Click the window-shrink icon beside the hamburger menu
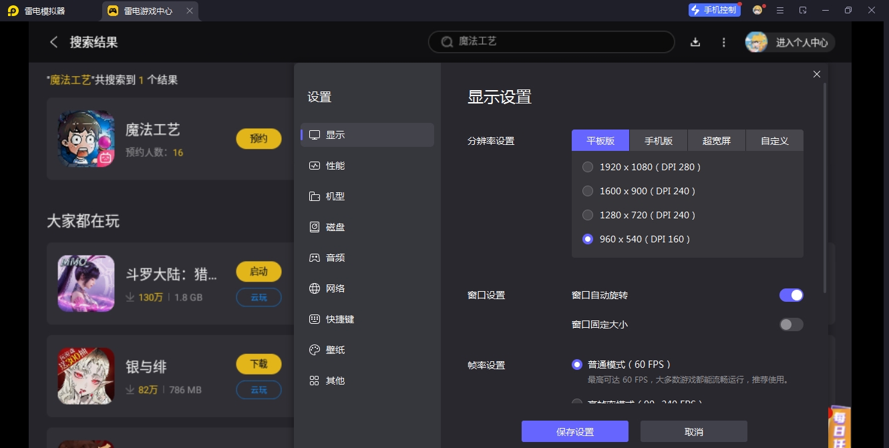The height and width of the screenshot is (448, 889). click(803, 10)
